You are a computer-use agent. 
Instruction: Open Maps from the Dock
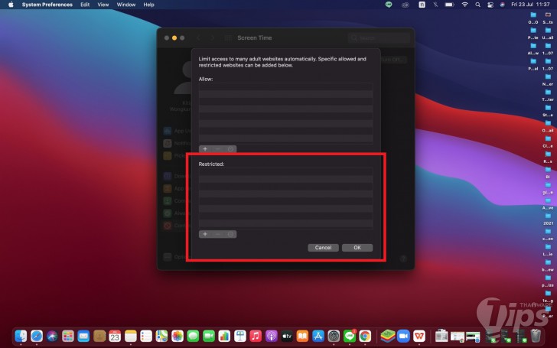coord(161,336)
